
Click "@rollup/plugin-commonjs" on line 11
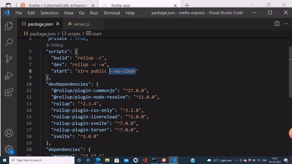tap(84, 91)
